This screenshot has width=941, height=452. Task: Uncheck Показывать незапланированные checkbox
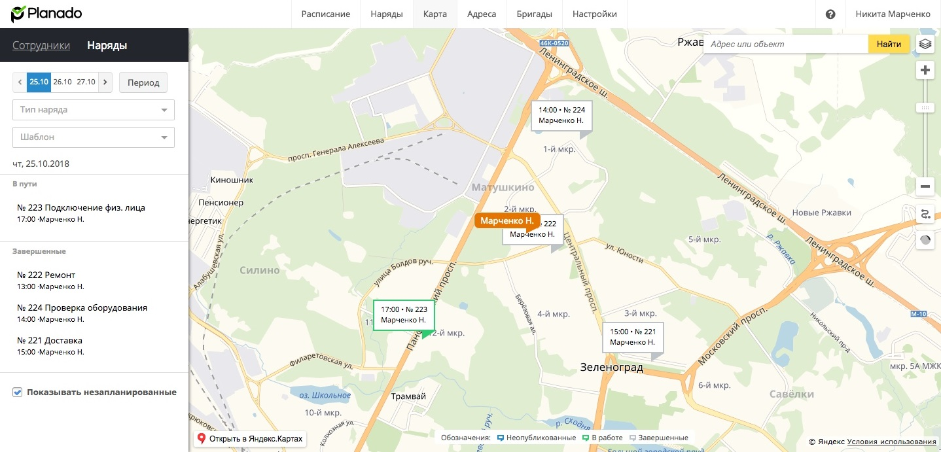tap(18, 392)
